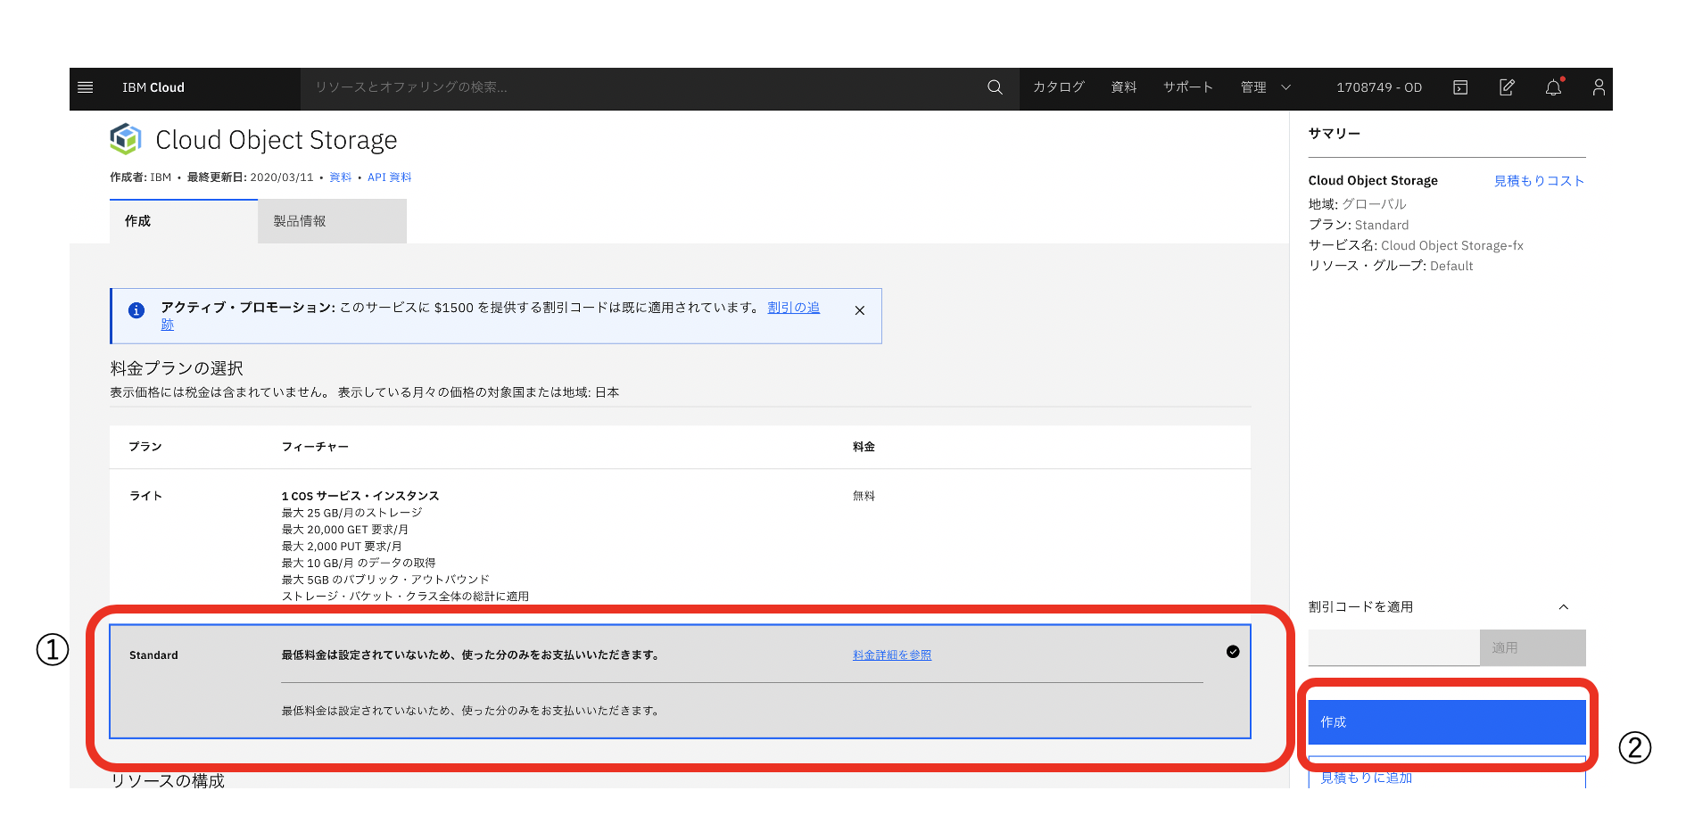Click the 地域: グローバル summary line
This screenshot has height=840, width=1686.
pyautogui.click(x=1357, y=204)
